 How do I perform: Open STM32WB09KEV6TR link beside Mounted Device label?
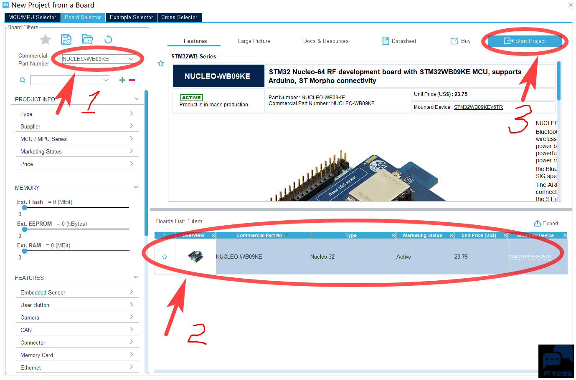pyautogui.click(x=478, y=107)
